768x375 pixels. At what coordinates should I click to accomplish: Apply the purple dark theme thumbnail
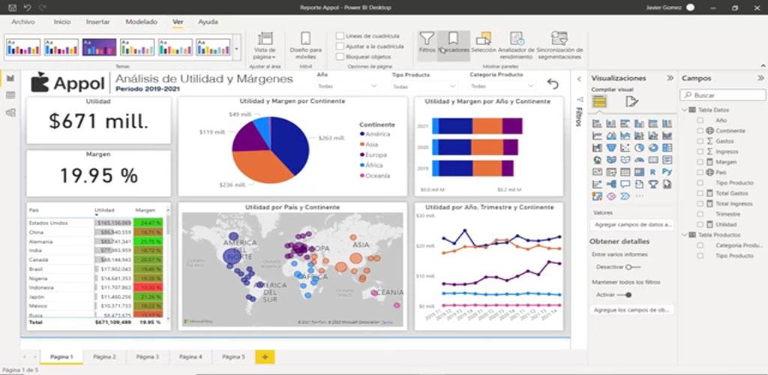click(x=100, y=47)
